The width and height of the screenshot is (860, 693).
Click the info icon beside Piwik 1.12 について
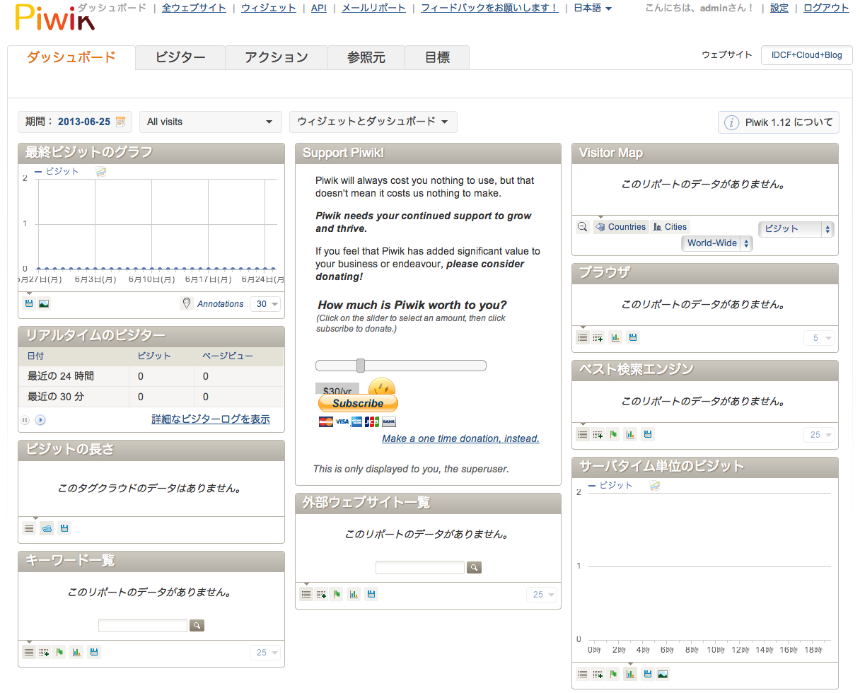(x=731, y=122)
